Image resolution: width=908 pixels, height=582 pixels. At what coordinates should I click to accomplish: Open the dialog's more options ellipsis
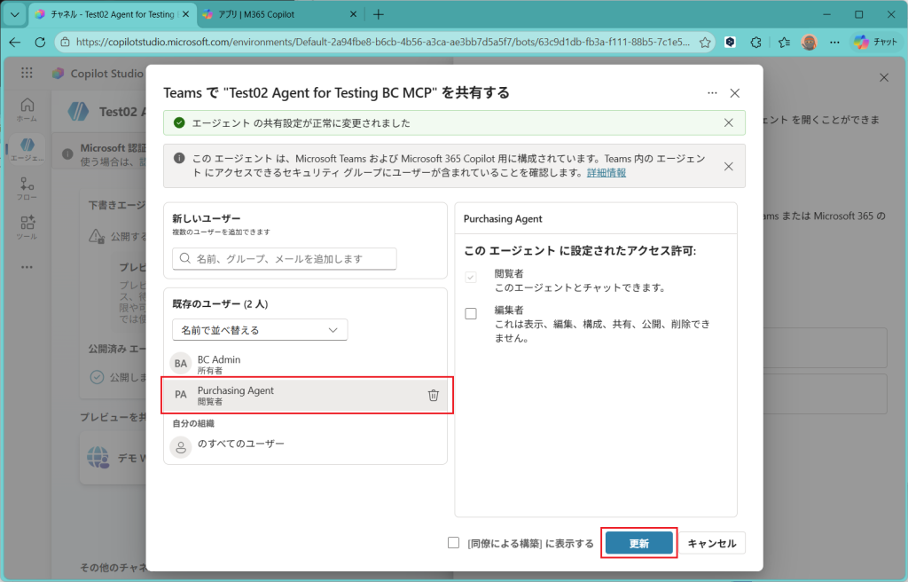tap(712, 93)
